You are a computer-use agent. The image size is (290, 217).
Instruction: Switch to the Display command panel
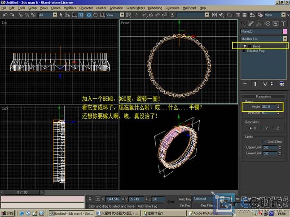276,23
